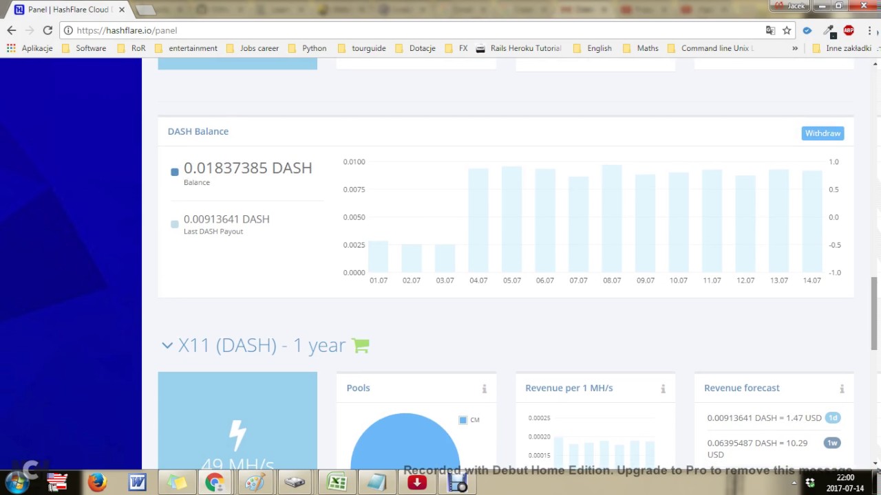Click the Withdraw button for DASH balance
This screenshot has width=881, height=495.
(822, 133)
